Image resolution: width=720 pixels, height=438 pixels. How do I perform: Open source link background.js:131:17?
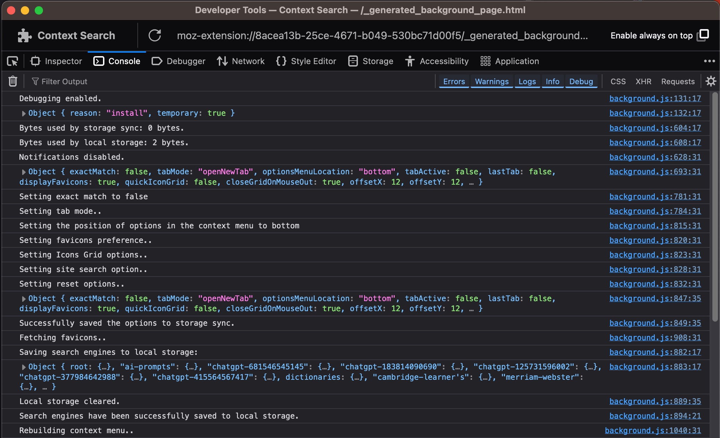(655, 98)
